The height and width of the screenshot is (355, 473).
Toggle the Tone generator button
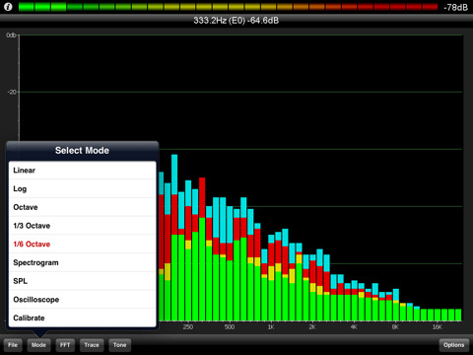(x=120, y=345)
